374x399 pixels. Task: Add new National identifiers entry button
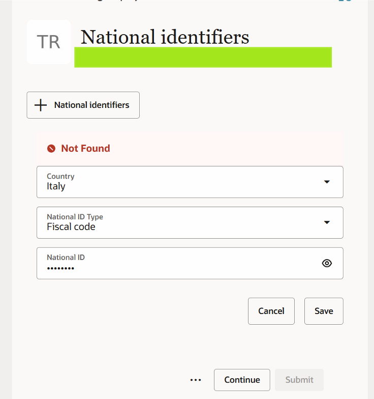[x=83, y=105]
